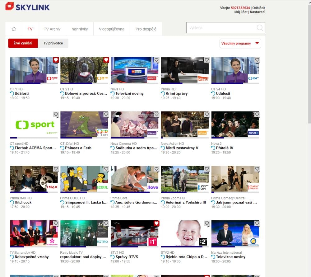
Task: Open Můj účet link
Action: tap(241, 12)
